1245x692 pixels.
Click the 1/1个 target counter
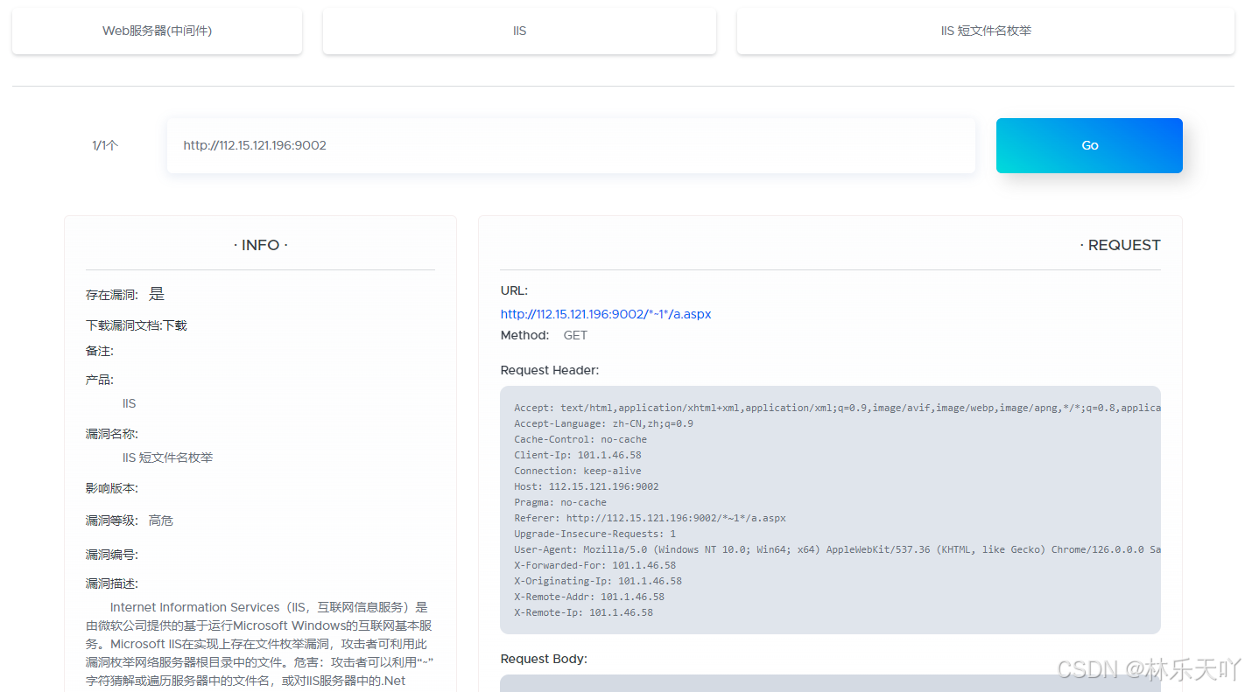(x=105, y=145)
